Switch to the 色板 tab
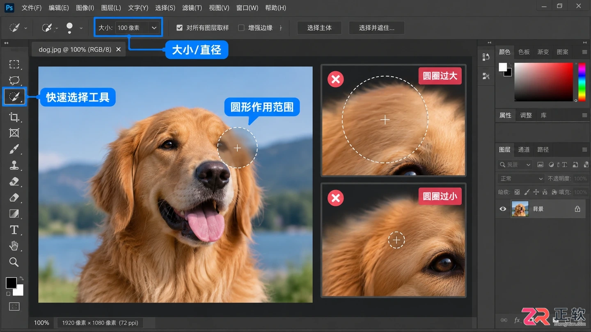This screenshot has height=332, width=591. [x=524, y=52]
